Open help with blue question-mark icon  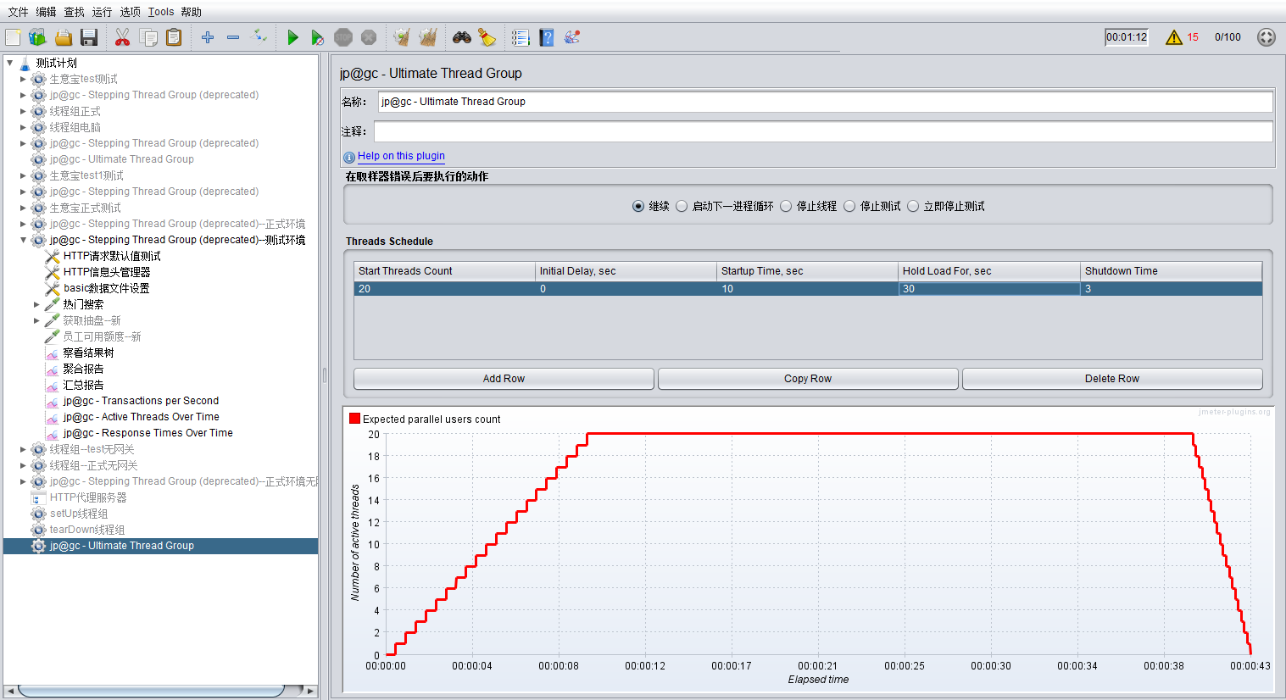pos(547,37)
